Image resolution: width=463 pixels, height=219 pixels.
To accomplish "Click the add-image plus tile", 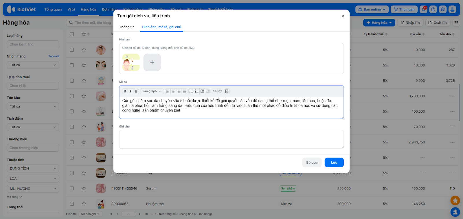I will point(152,62).
